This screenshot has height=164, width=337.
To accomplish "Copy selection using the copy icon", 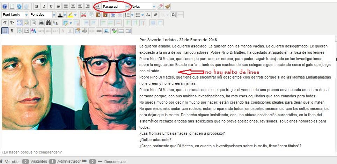I will pyautogui.click(x=91, y=15).
